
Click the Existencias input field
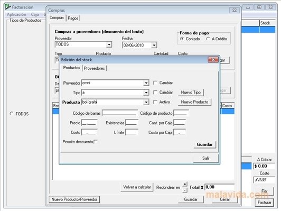tap(132, 123)
